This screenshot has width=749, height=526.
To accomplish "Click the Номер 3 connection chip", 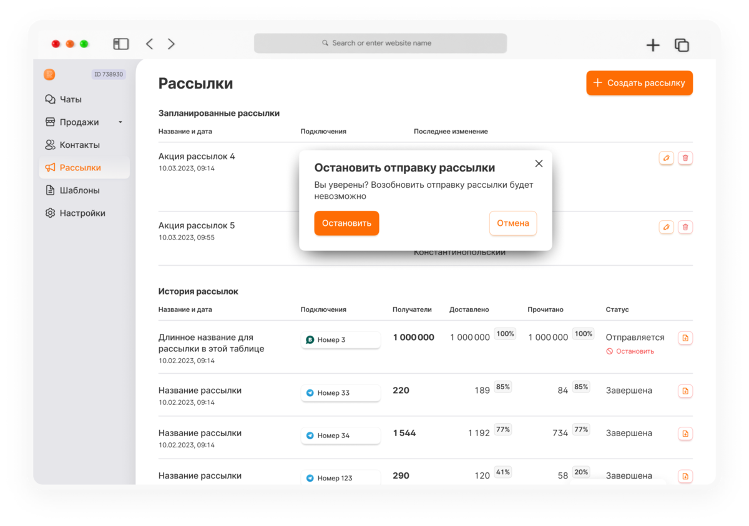I will click(341, 339).
